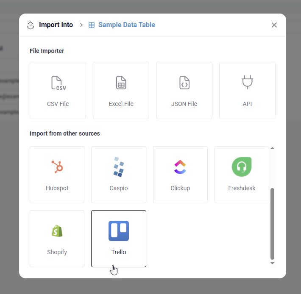Click the sources list scroll-up arrow

click(272, 148)
